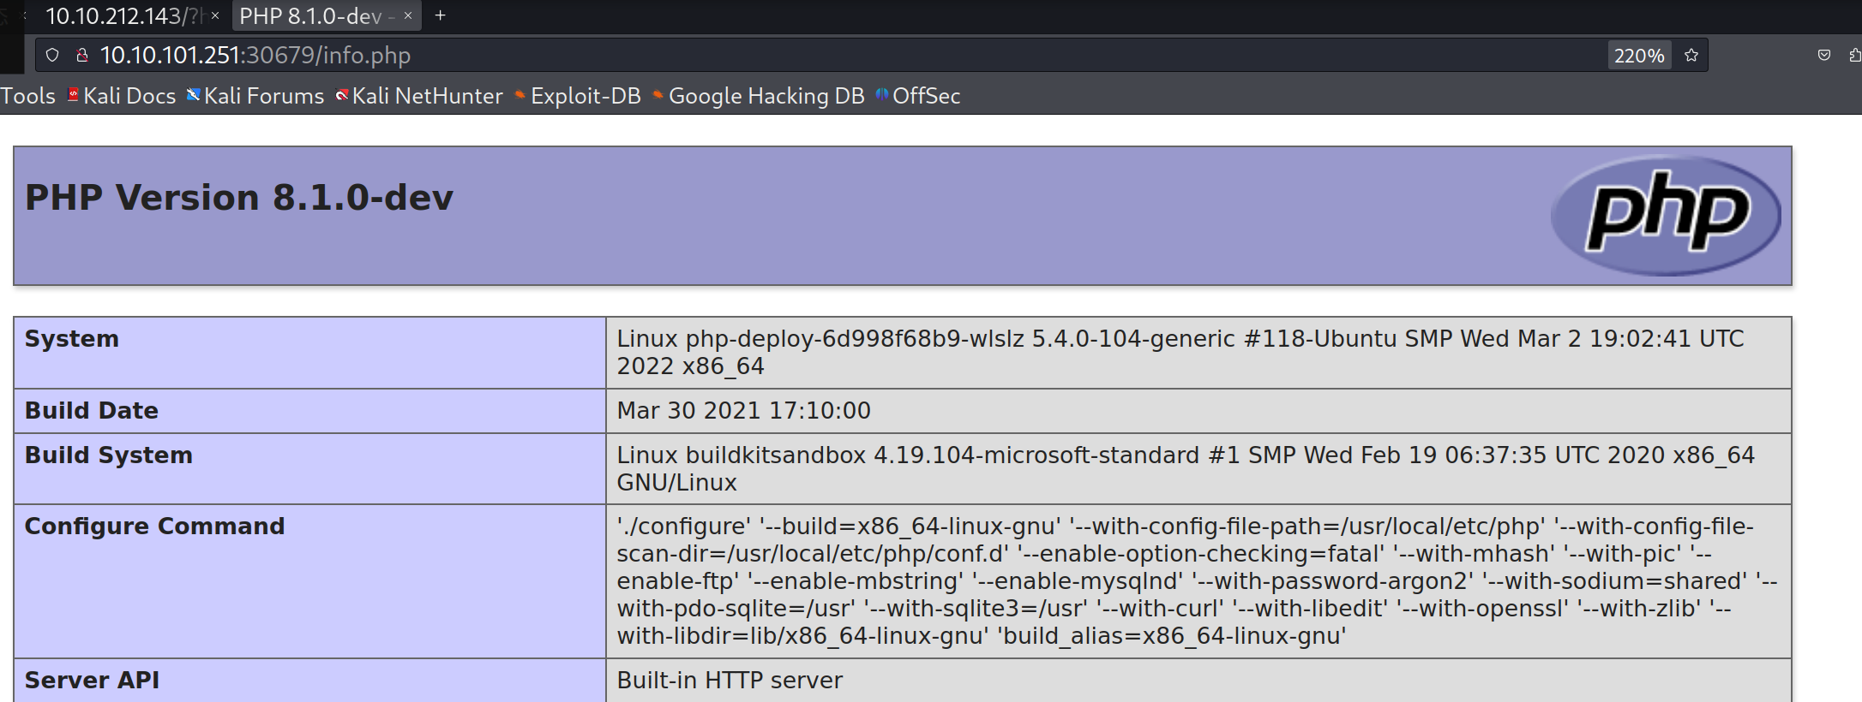Open the Kali Tools bookmark
The height and width of the screenshot is (702, 1862).
[27, 96]
